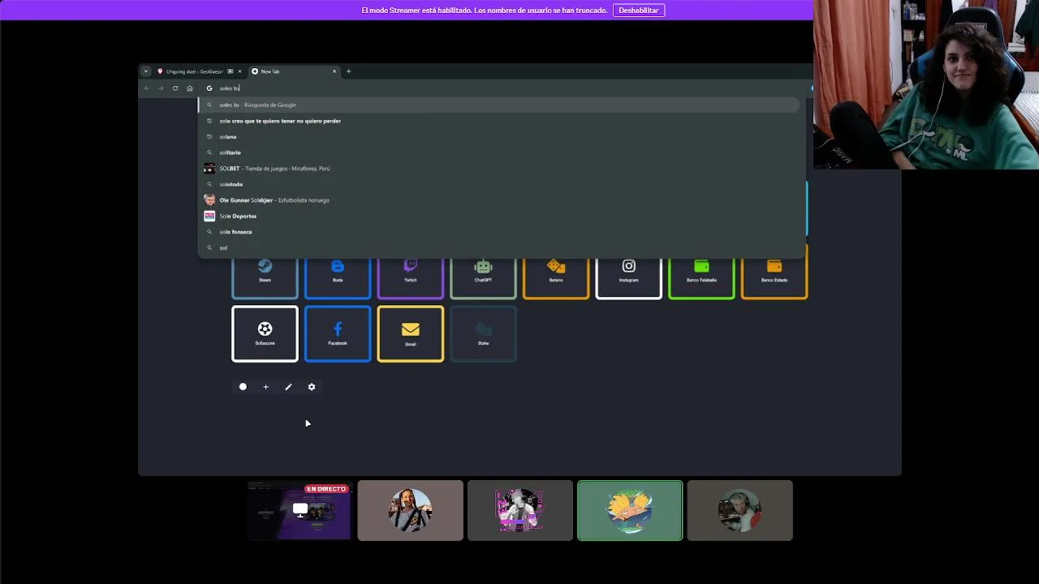The width and height of the screenshot is (1039, 584).
Task: Close the Ongoing duel GeoGuessr tab
Action: 239,71
